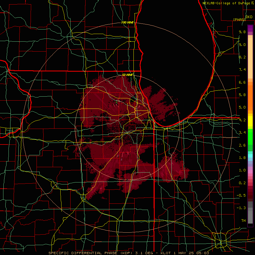The width and height of the screenshot is (255, 255).
Task: Click the 5.8 legend value
Action: (x=242, y=95)
